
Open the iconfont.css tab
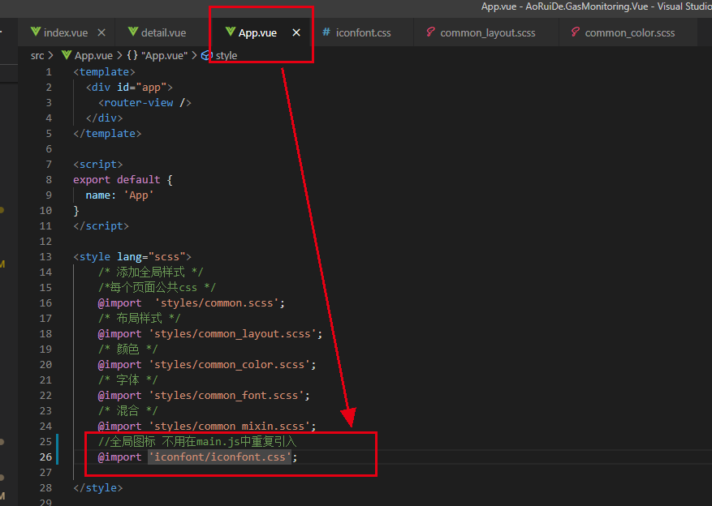coord(363,32)
